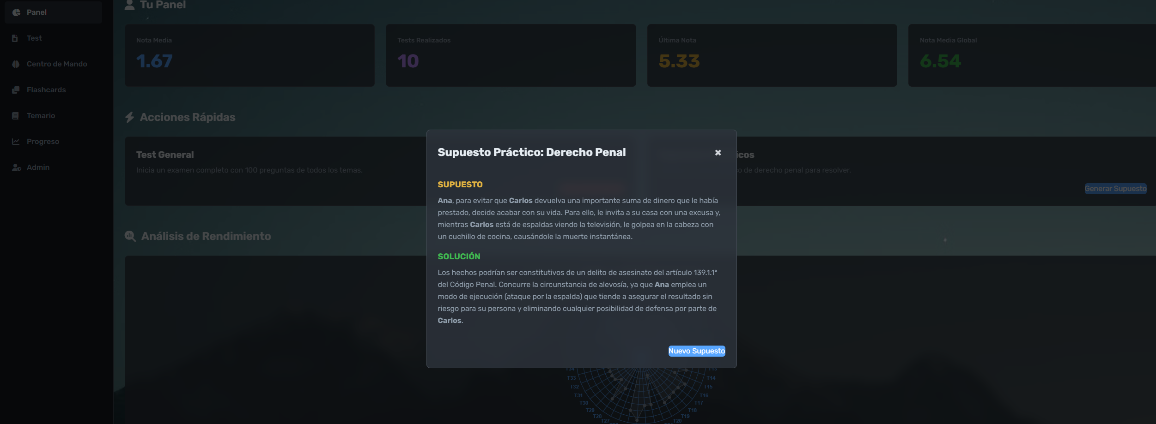The image size is (1156, 424).
Task: Generate a Nuevo Supuesto in the dialog
Action: (x=696, y=351)
